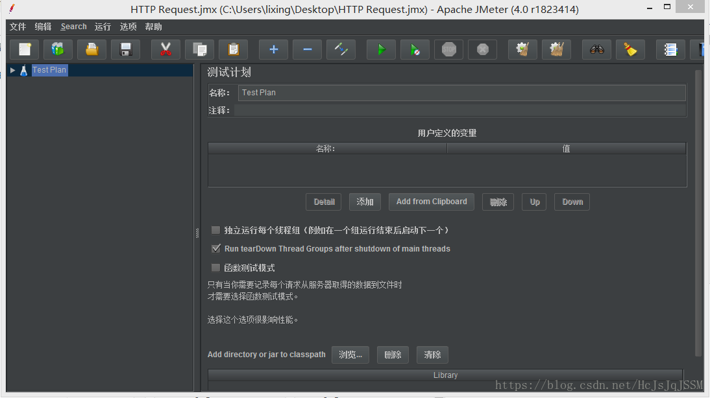Click the Detail button

(x=324, y=202)
